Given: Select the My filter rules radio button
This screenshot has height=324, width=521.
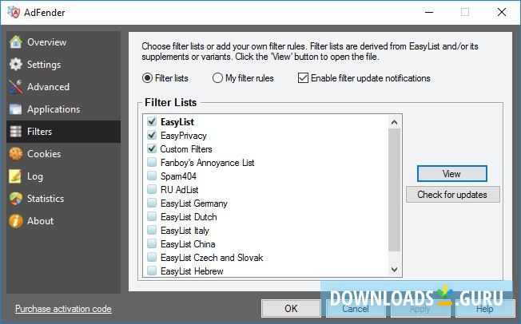Looking at the screenshot, I should (x=217, y=78).
